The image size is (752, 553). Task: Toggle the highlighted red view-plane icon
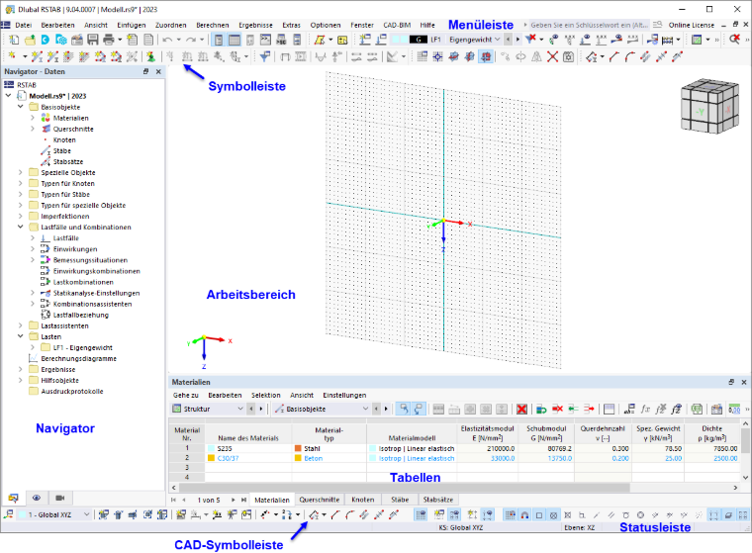click(486, 57)
